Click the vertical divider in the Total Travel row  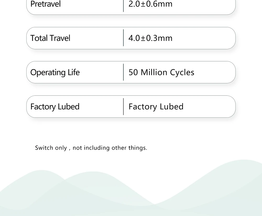tap(123, 38)
